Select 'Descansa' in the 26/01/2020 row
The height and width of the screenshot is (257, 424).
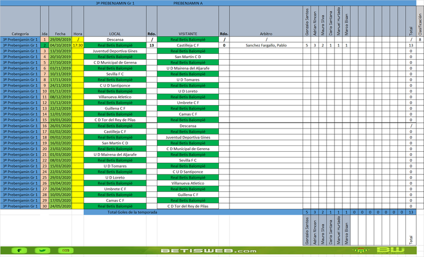[188, 126]
